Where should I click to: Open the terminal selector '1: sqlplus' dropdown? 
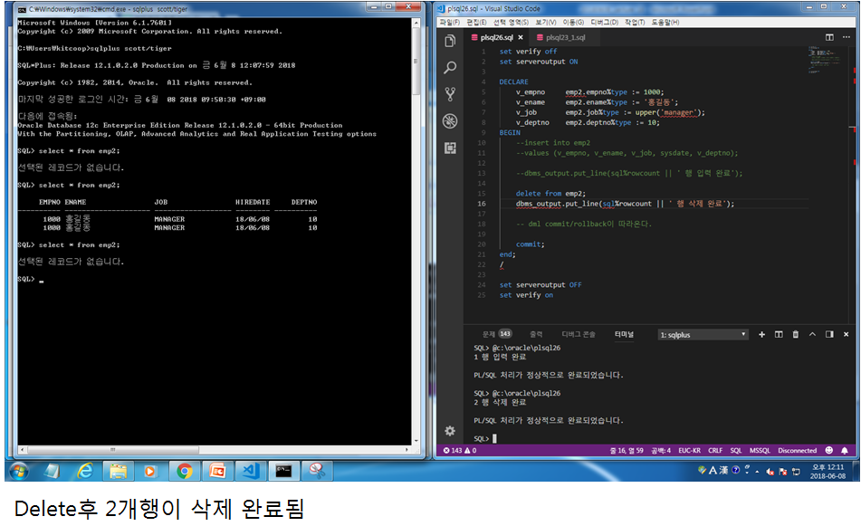click(x=703, y=334)
